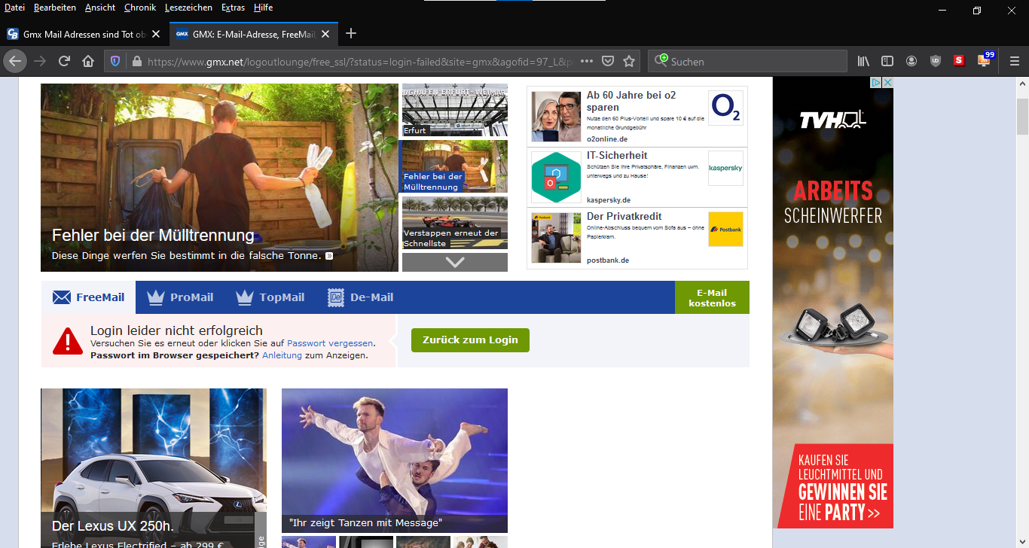Show site security padlock info
Image resolution: width=1029 pixels, height=548 pixels.
[x=136, y=61]
